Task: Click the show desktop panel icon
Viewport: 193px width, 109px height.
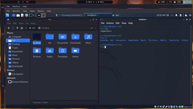Action: tap(14, 15)
